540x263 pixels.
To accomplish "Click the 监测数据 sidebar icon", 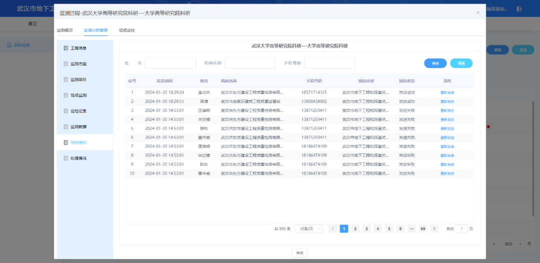I will click(x=65, y=126).
